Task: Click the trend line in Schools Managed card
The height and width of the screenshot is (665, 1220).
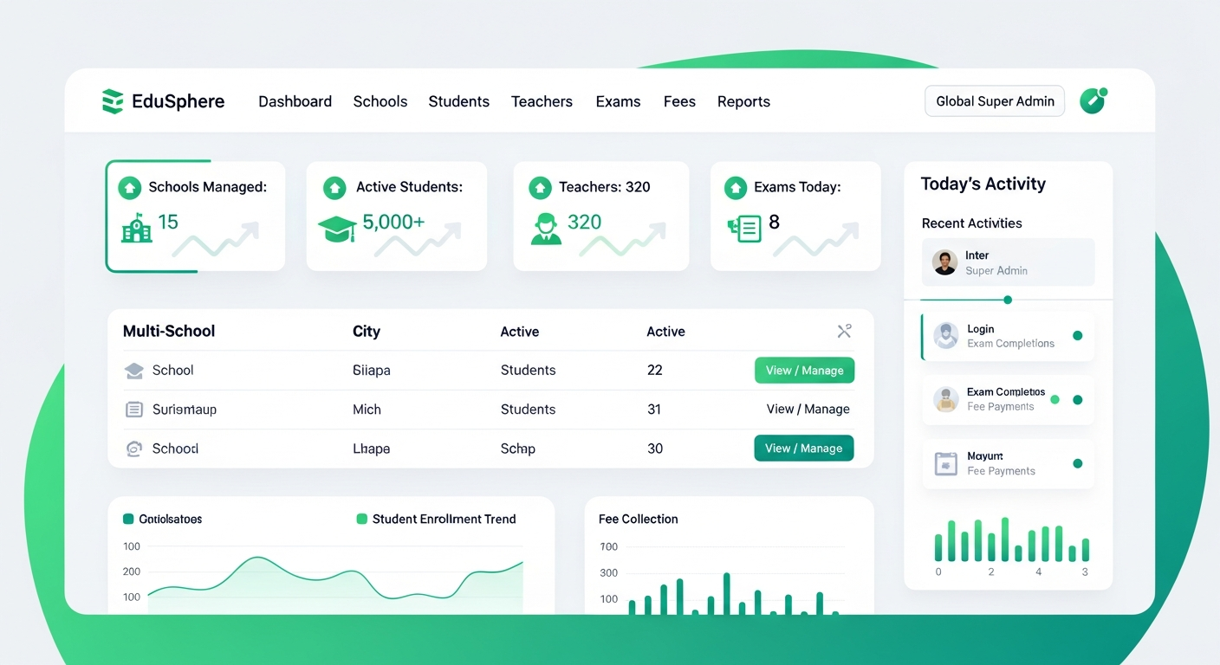Action: pos(216,240)
